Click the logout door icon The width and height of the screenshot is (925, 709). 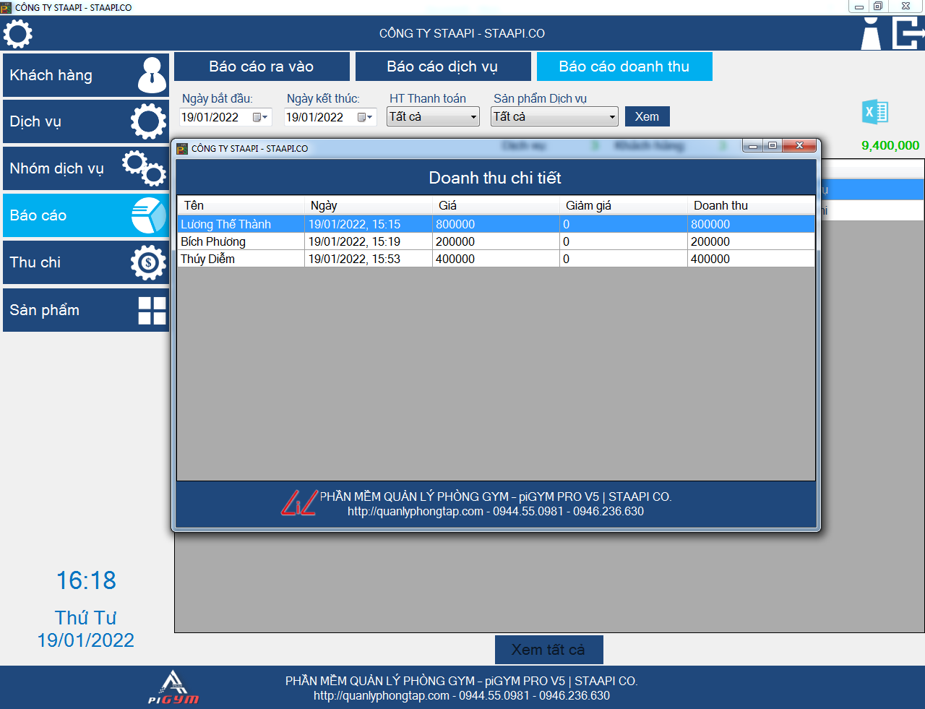908,33
